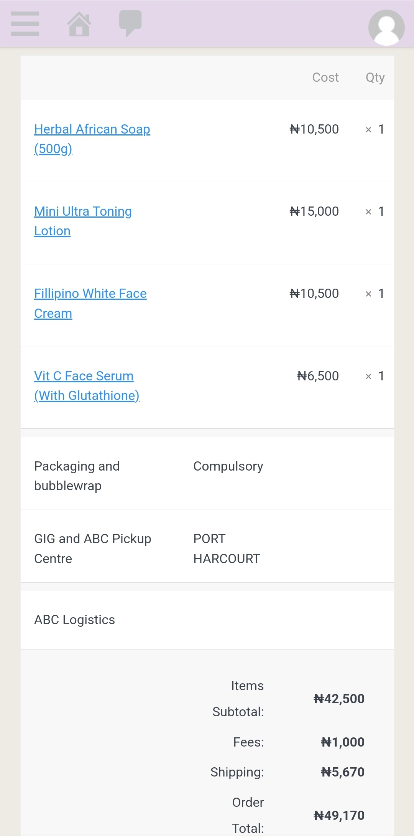Click the ₦49,170 order total

click(x=339, y=815)
